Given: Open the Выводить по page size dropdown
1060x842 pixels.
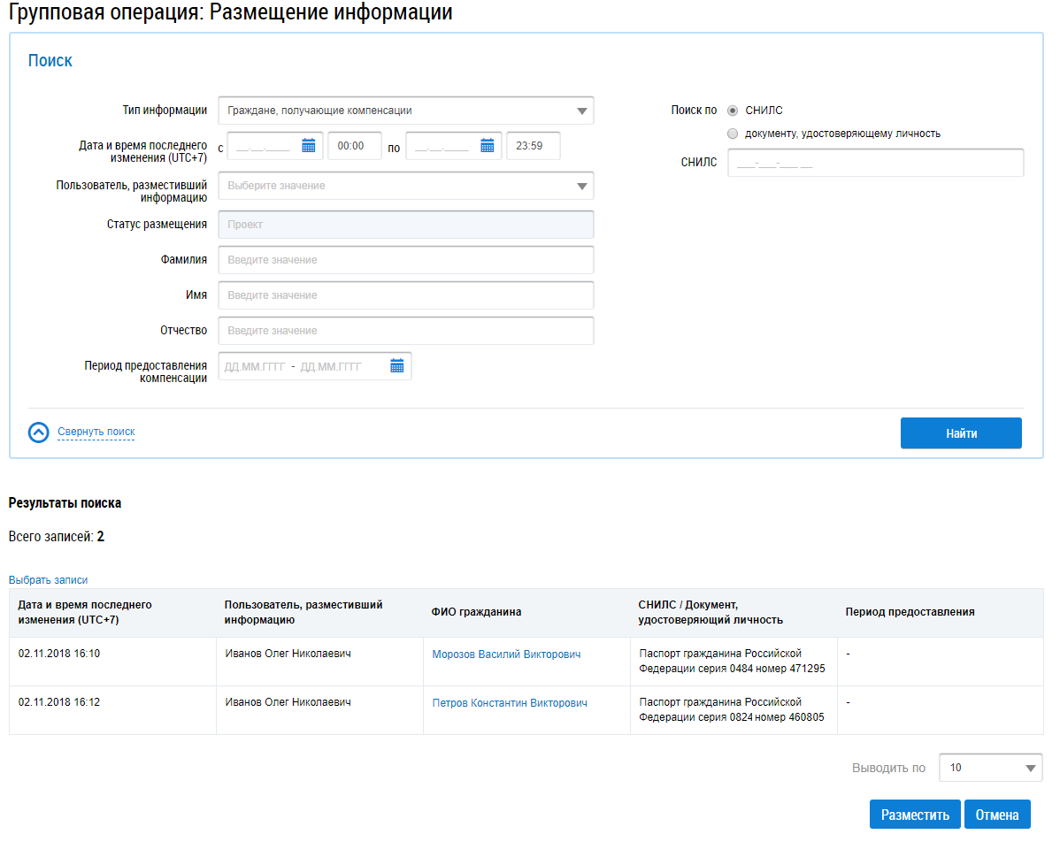Looking at the screenshot, I should [990, 768].
